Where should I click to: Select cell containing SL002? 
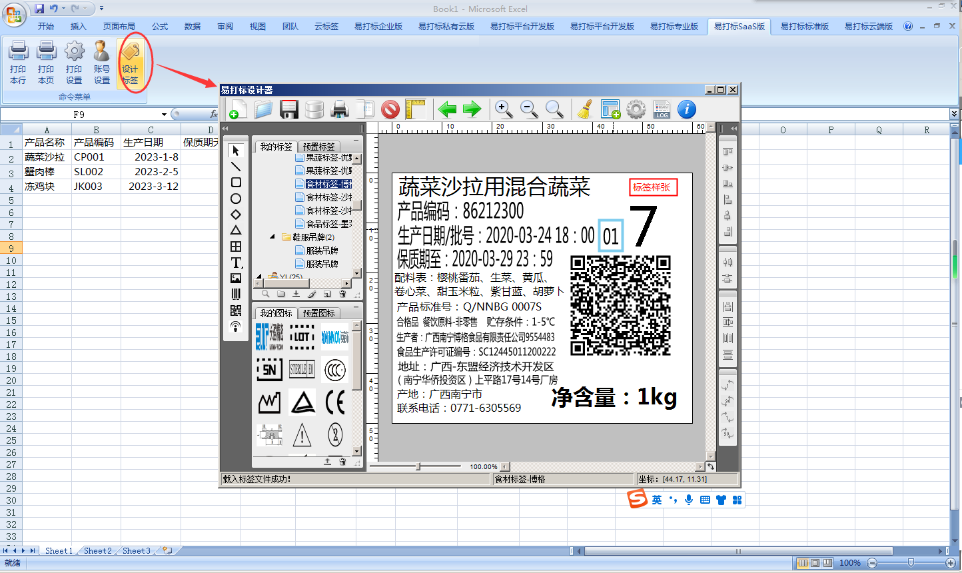(96, 172)
